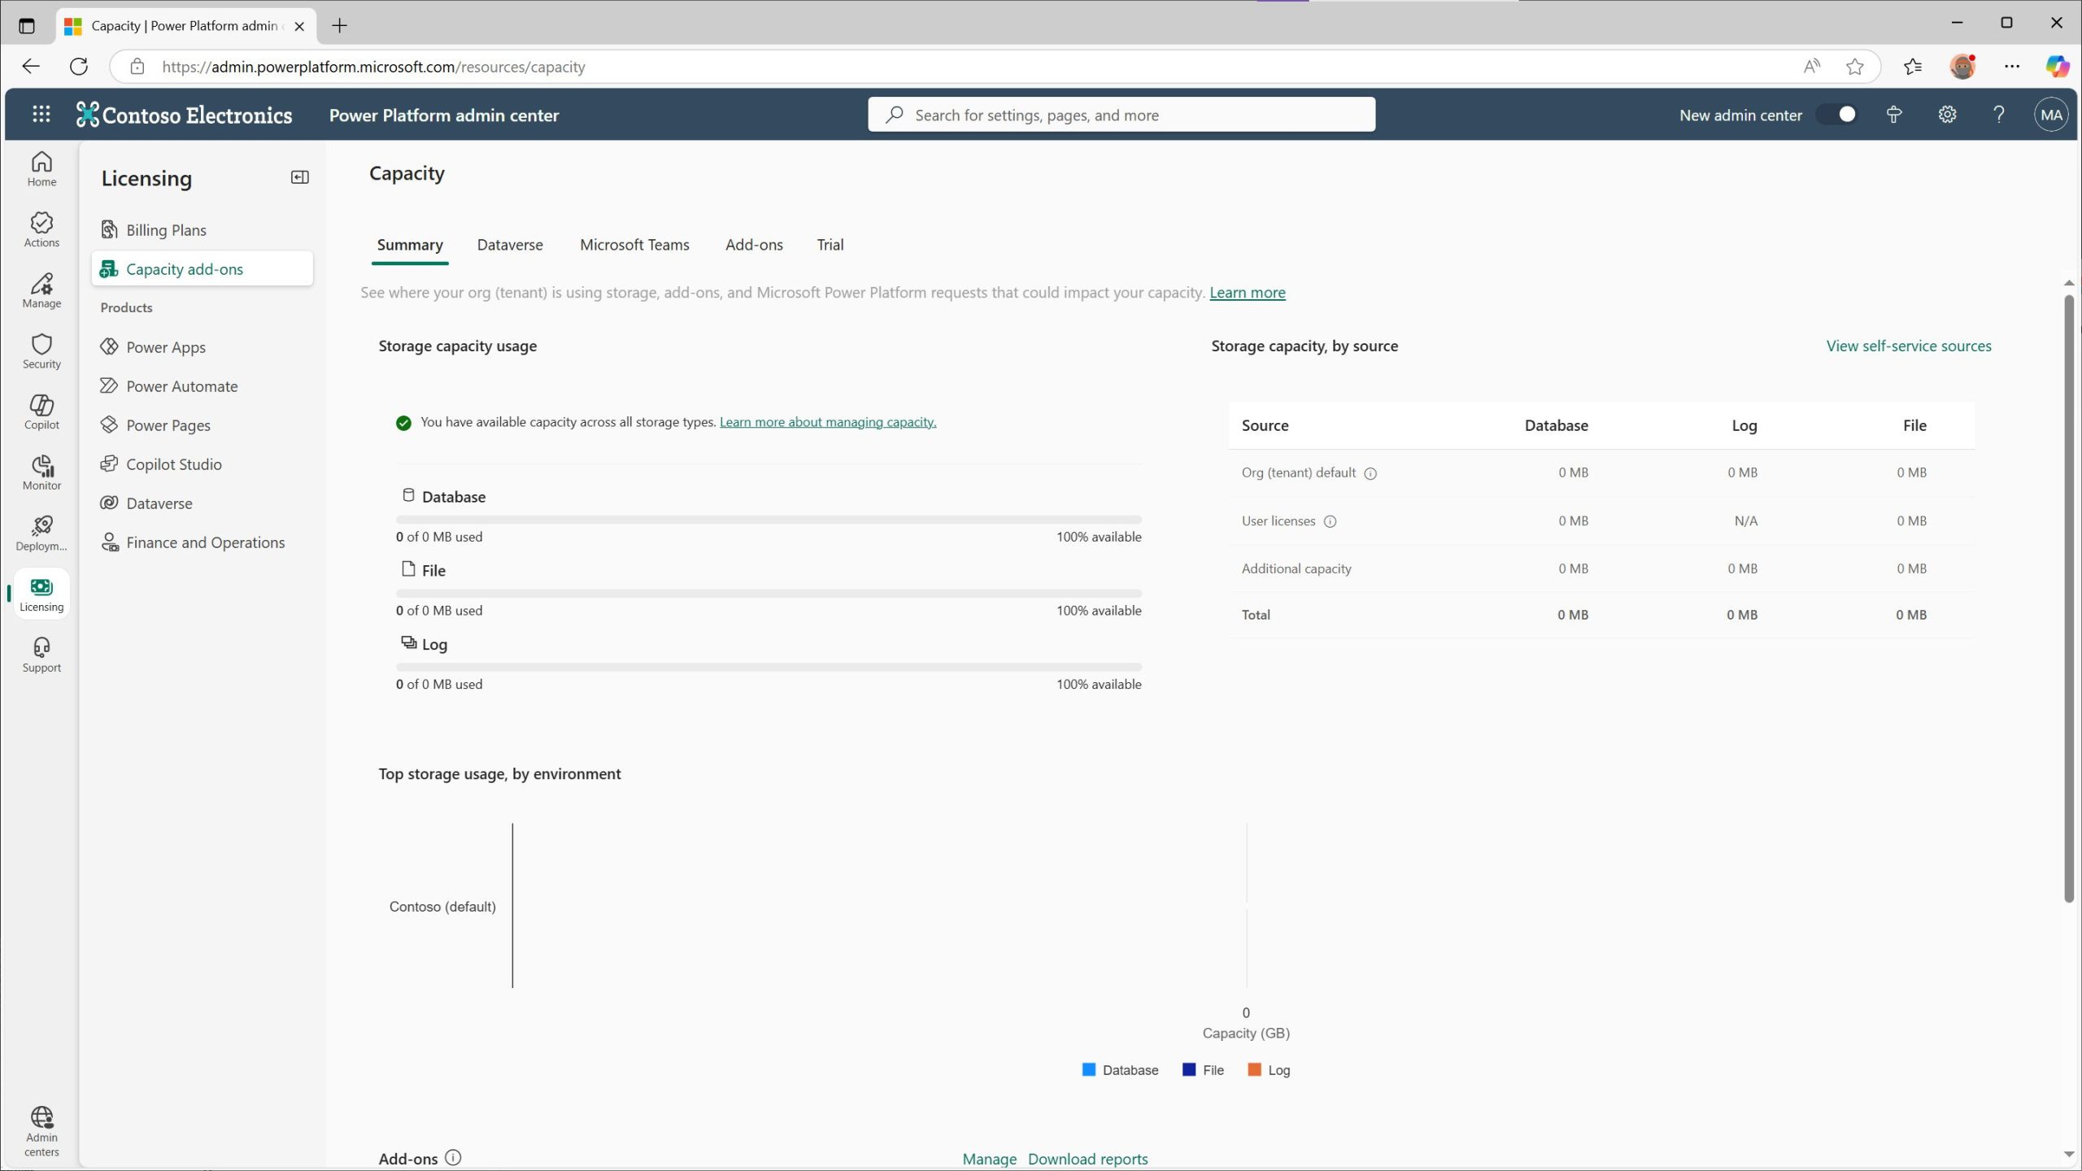
Task: Click info icon beside Org (tenant) default
Action: (1370, 473)
